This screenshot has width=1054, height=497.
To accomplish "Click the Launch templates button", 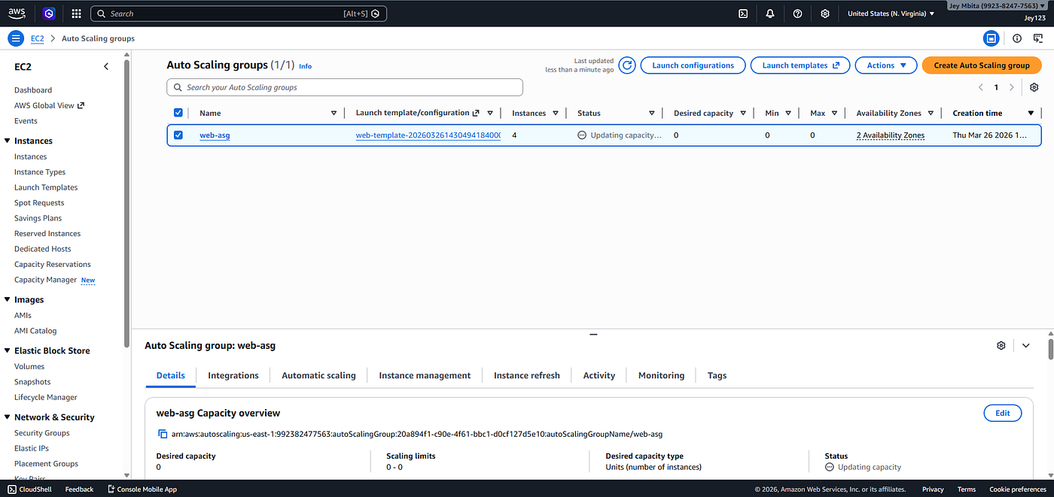I will pos(800,65).
